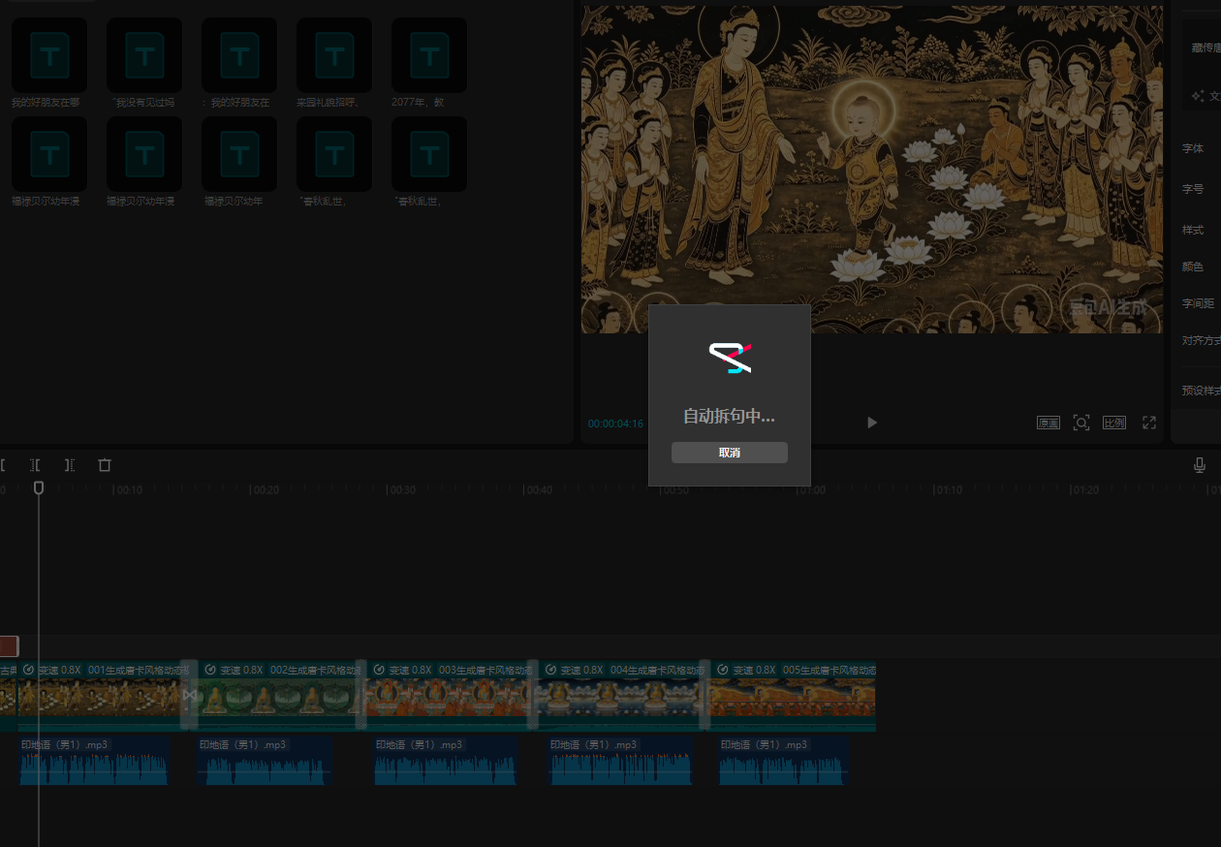The width and height of the screenshot is (1221, 847).
Task: Click the 01:00 mark on timeline ruler
Action: [811, 490]
